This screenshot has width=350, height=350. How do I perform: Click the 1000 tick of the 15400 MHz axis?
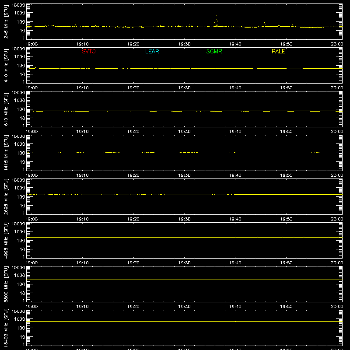pyautogui.click(x=20, y=319)
